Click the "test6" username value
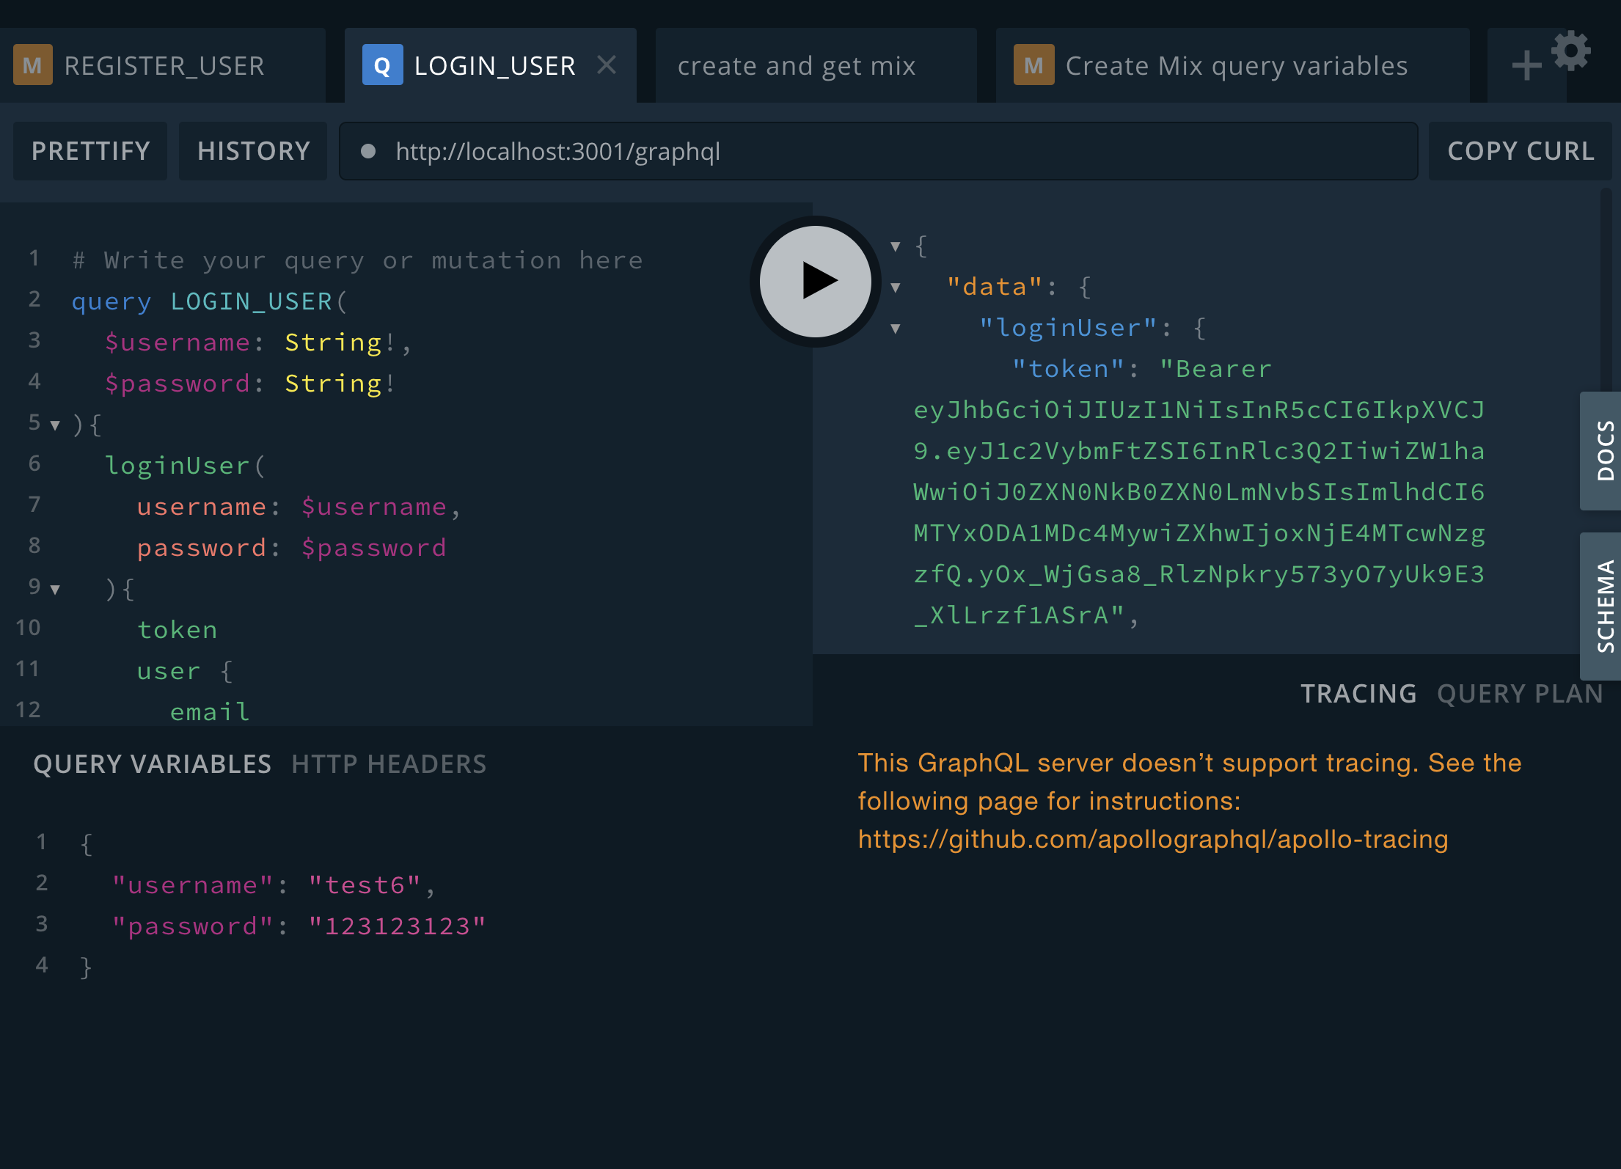 coord(365,885)
